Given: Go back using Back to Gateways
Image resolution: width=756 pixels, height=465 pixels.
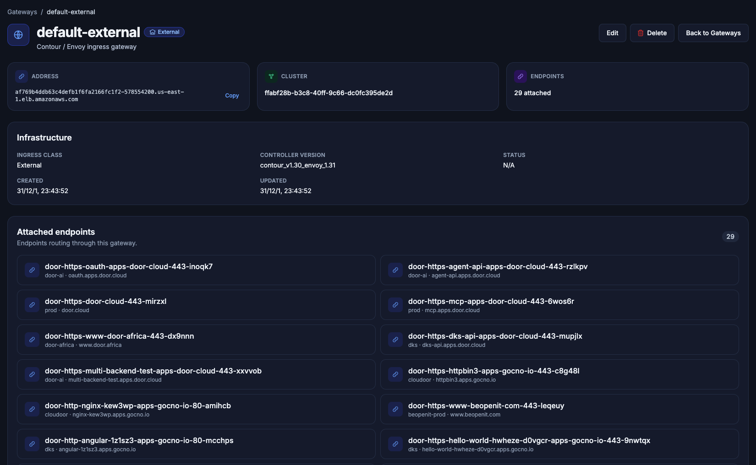Looking at the screenshot, I should tap(713, 33).
